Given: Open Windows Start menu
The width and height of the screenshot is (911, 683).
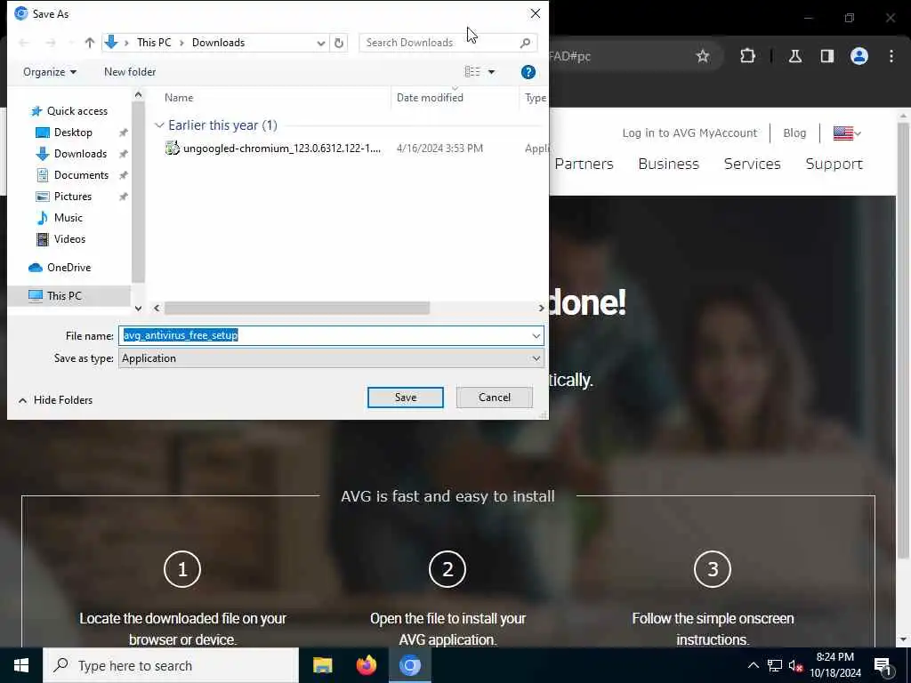Looking at the screenshot, I should [x=21, y=665].
